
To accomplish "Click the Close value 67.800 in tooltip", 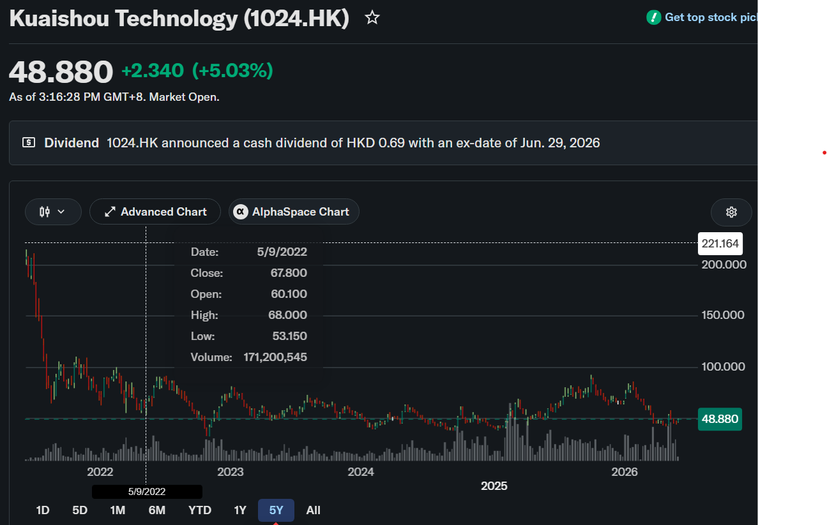I will click(289, 273).
